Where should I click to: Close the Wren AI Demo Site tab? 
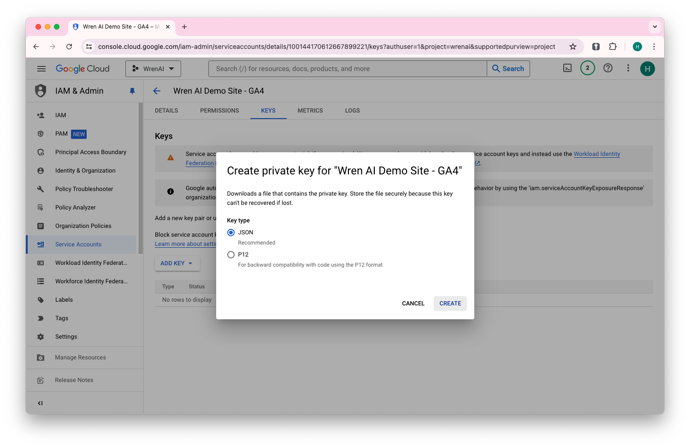pos(168,27)
